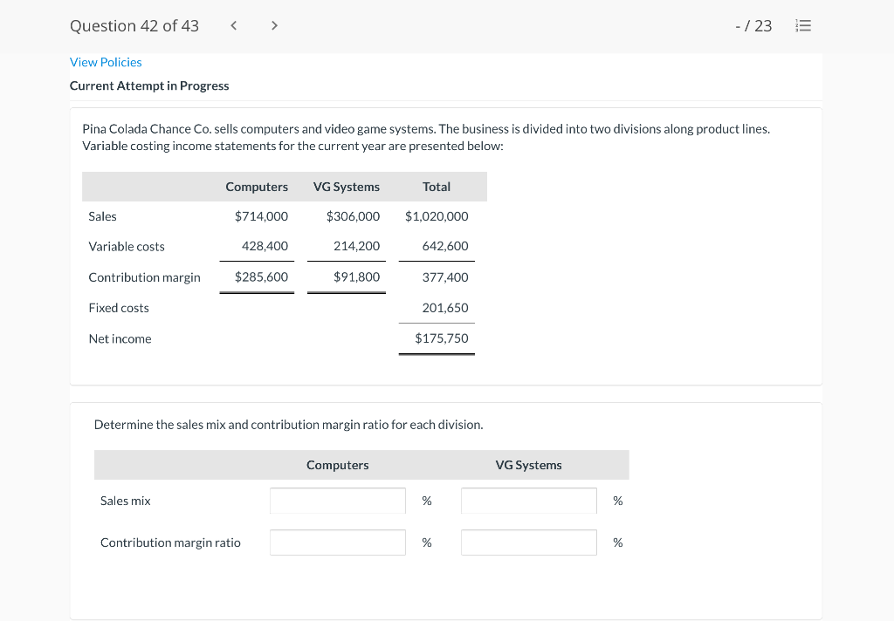Select total contribution margin 377,400
The height and width of the screenshot is (621, 894).
[445, 277]
